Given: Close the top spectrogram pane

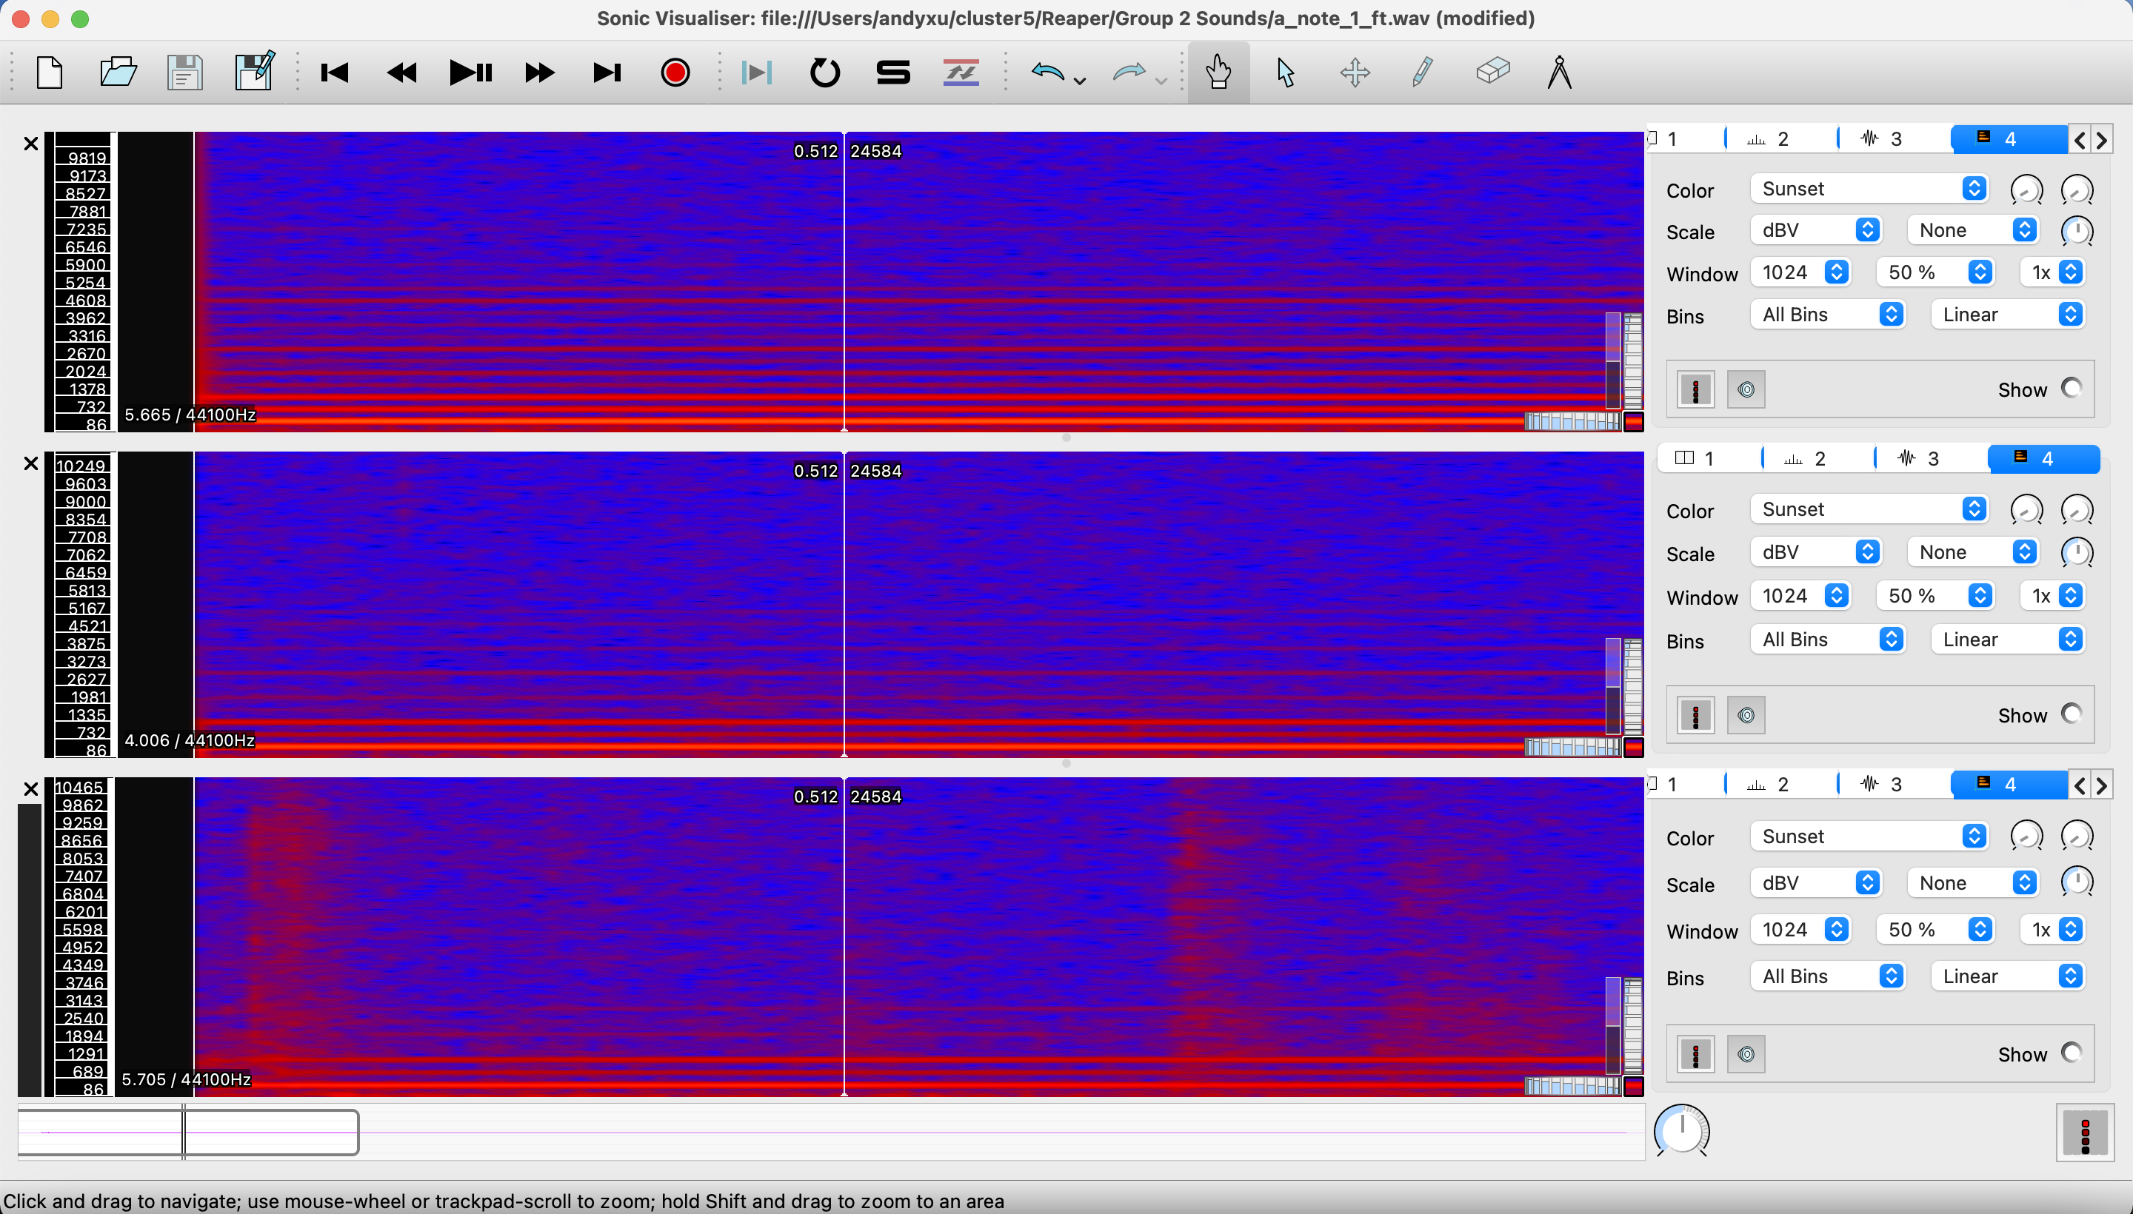Looking at the screenshot, I should pos(31,144).
